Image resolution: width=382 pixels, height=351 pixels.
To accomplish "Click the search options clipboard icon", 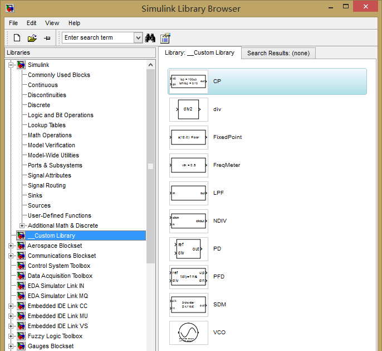I will click(x=165, y=38).
